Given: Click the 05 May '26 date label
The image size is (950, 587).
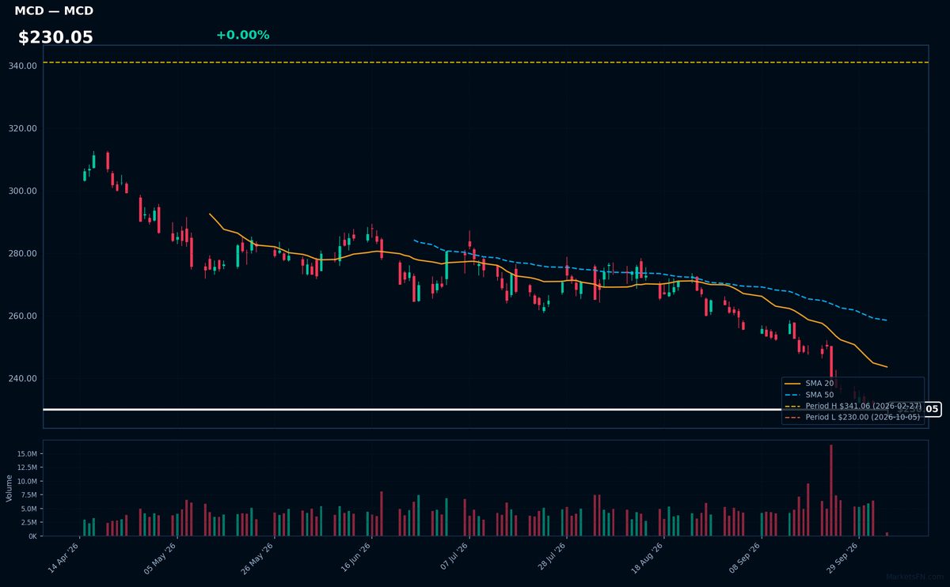Looking at the screenshot, I should coord(161,559).
